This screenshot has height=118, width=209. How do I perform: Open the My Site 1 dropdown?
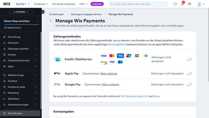(23, 4)
